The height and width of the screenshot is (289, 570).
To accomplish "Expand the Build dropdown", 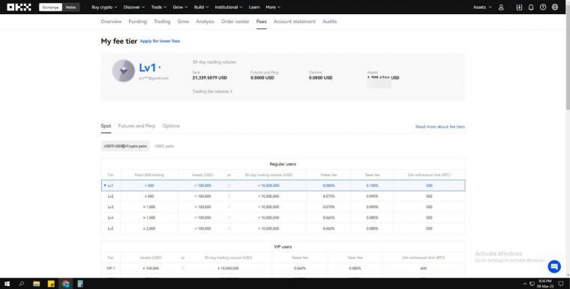I will (x=201, y=7).
